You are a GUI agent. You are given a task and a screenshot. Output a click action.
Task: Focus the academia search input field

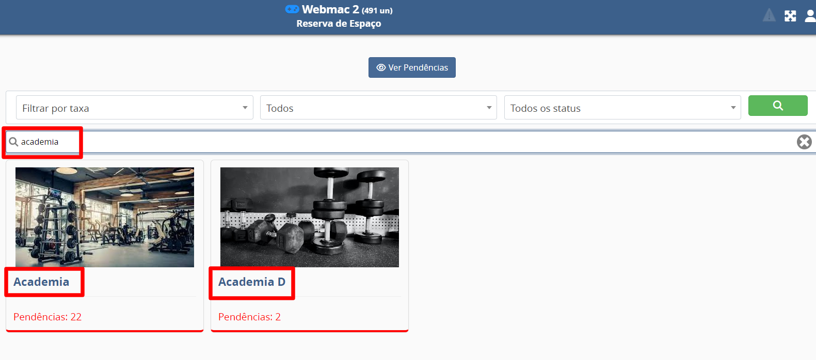click(408, 142)
